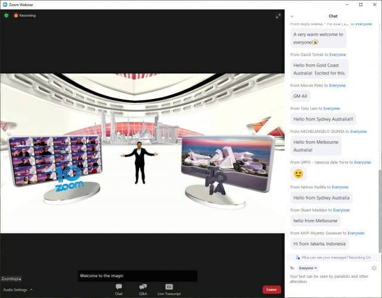Collapse the Chat panel chevron

pos(291,16)
